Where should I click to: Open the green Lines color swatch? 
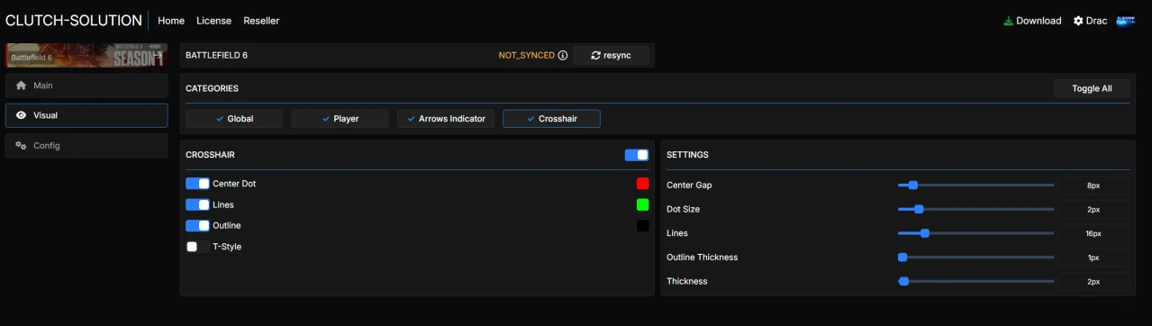[642, 204]
